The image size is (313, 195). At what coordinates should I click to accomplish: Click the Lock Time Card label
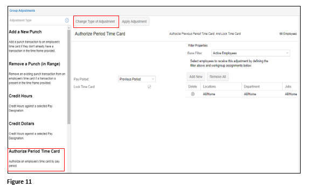point(84,86)
